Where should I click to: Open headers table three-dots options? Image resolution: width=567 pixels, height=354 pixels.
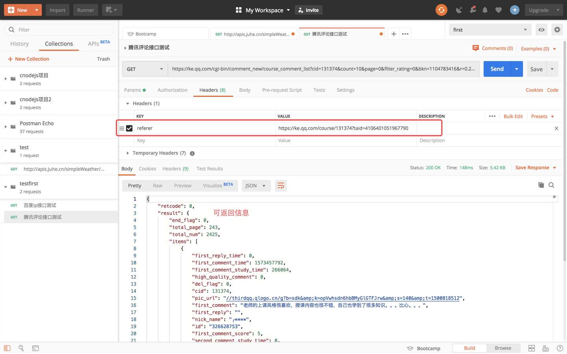pos(492,116)
